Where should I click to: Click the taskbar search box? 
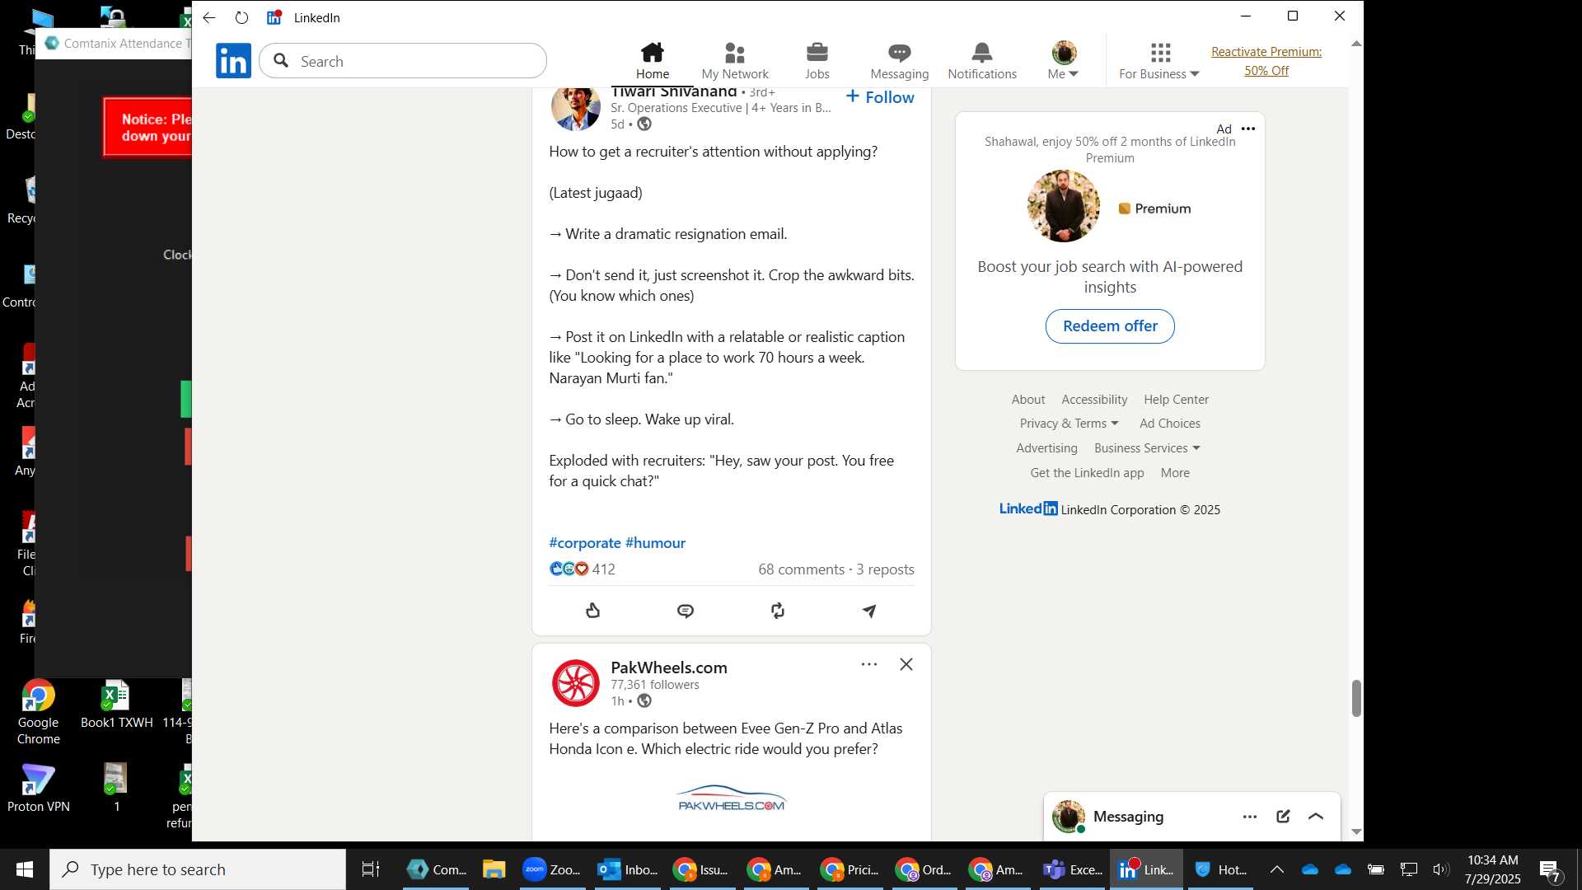tap(198, 869)
